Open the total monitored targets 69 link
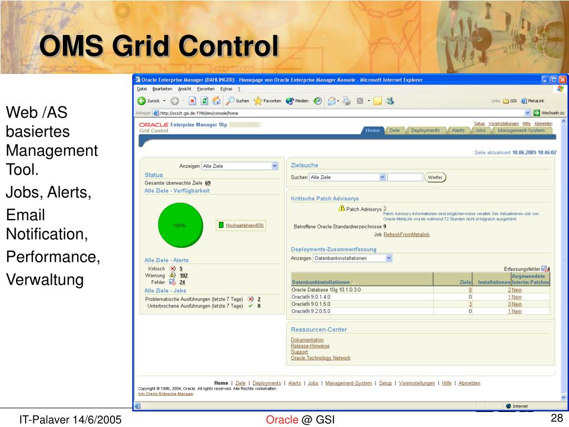 208,183
